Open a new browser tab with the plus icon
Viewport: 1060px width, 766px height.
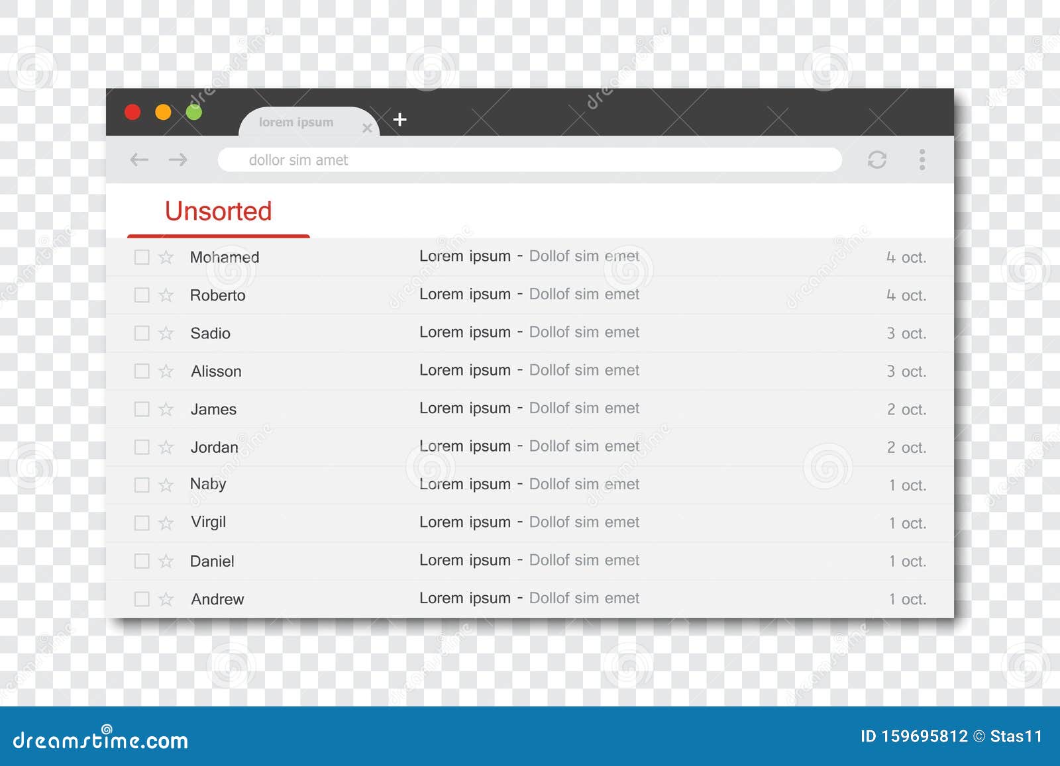point(399,120)
